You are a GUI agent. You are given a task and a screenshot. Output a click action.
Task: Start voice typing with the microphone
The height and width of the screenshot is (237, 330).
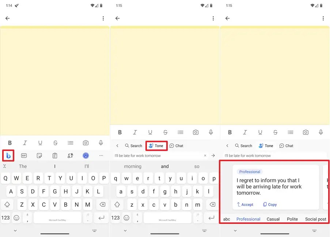click(101, 143)
